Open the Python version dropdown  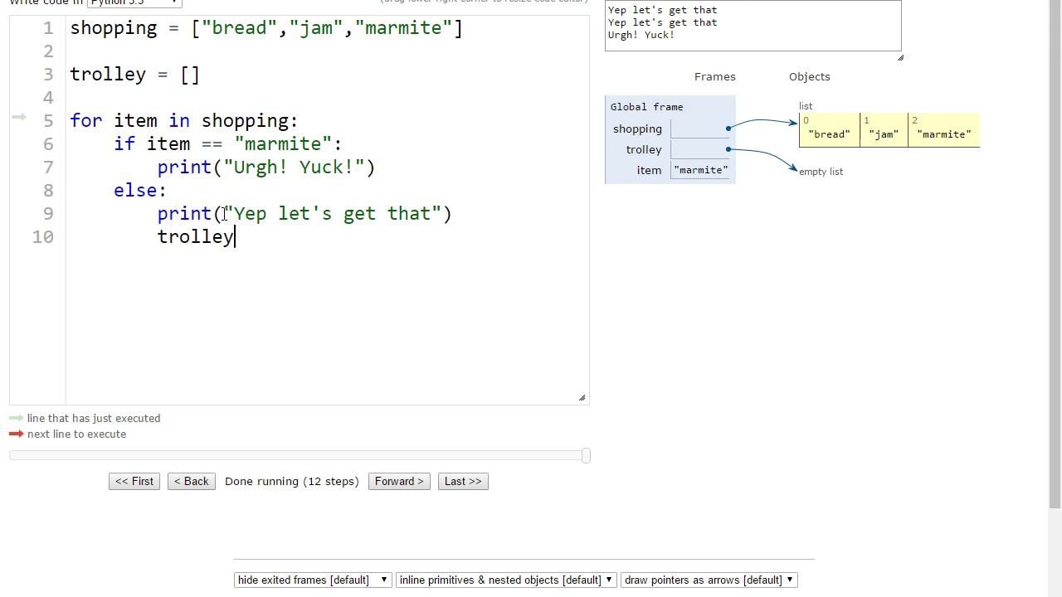click(134, 2)
